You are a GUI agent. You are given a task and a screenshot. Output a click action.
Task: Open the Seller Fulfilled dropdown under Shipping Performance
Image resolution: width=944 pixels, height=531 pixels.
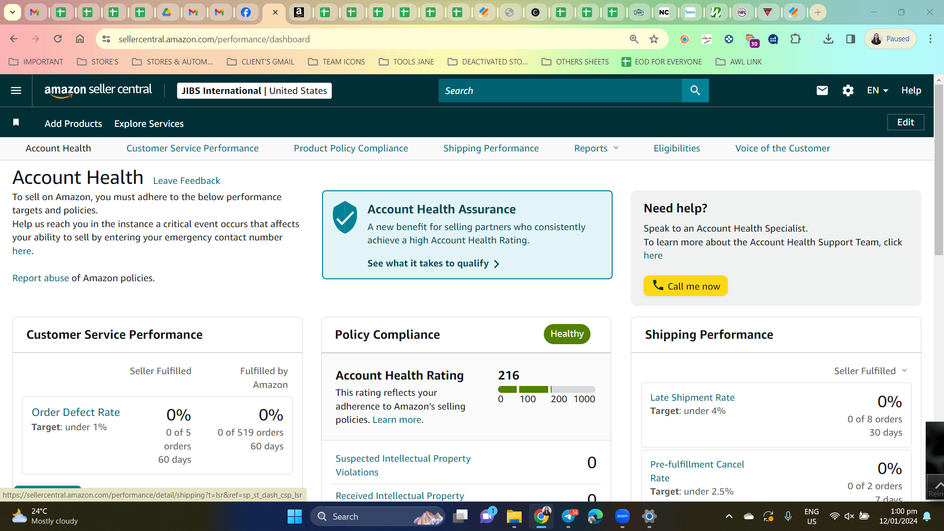870,371
